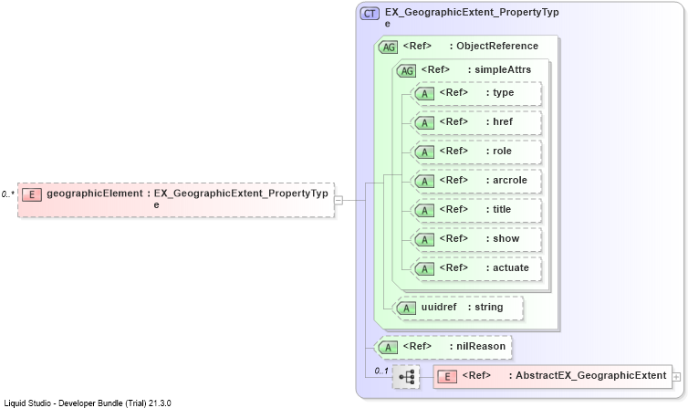Click the 0..* cardinality label
688x408 pixels.
[8, 194]
